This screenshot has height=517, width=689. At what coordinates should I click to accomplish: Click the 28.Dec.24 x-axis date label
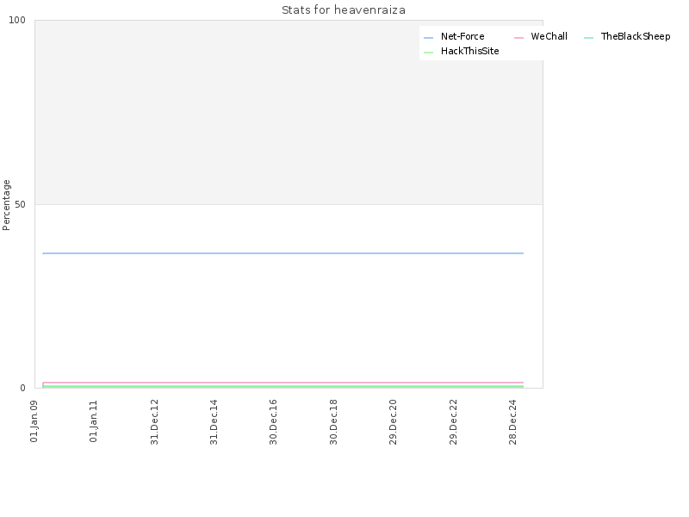click(x=512, y=422)
